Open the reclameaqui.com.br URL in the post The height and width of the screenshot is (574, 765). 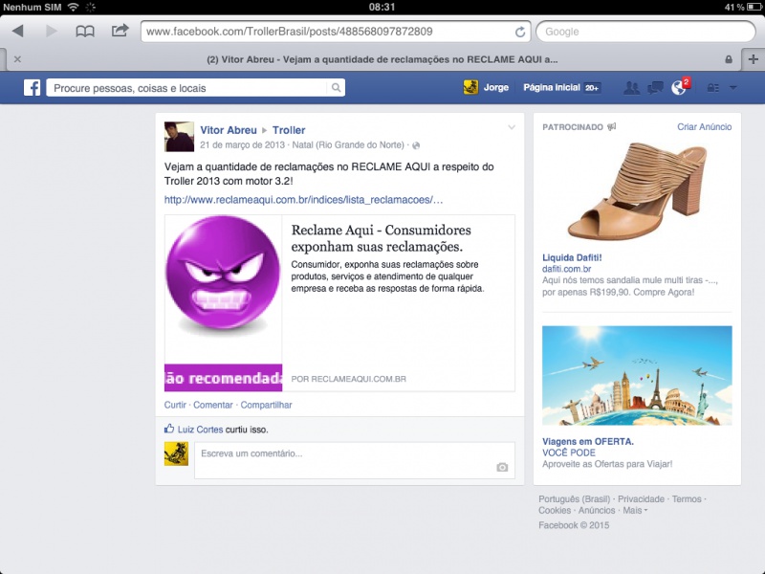click(x=303, y=200)
